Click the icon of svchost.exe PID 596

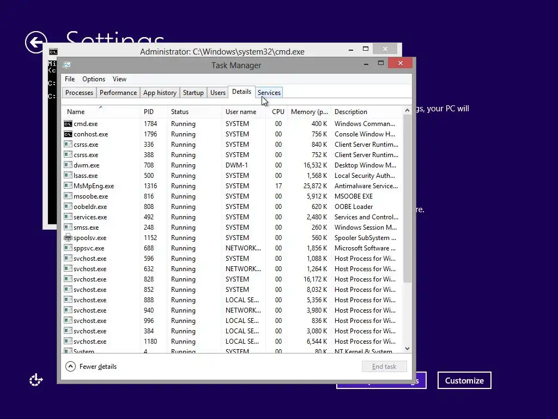[x=68, y=258]
